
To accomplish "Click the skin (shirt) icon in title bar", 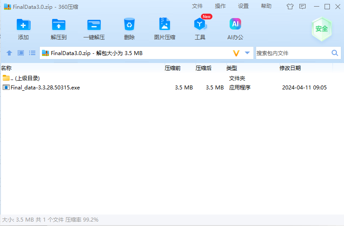I will tap(290, 7).
